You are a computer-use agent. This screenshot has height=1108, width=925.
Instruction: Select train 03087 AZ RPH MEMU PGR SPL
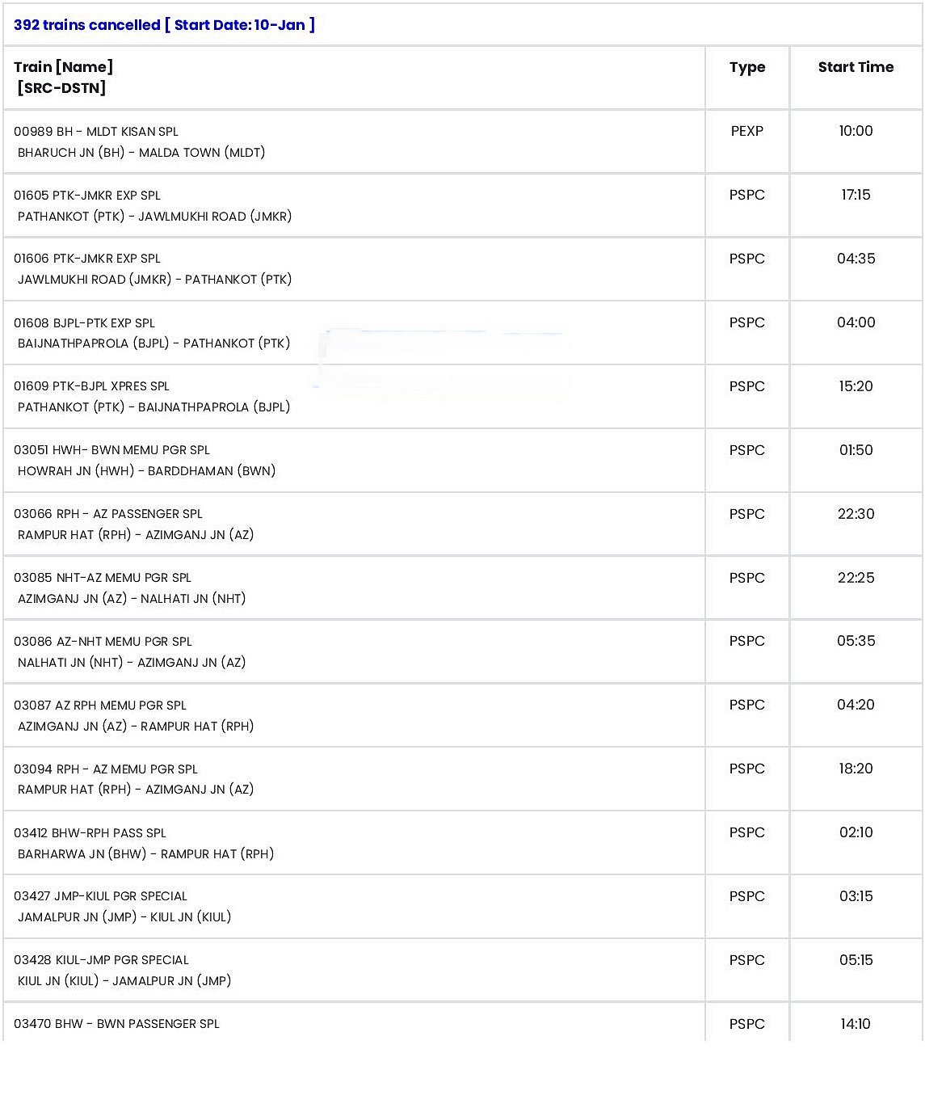point(100,706)
